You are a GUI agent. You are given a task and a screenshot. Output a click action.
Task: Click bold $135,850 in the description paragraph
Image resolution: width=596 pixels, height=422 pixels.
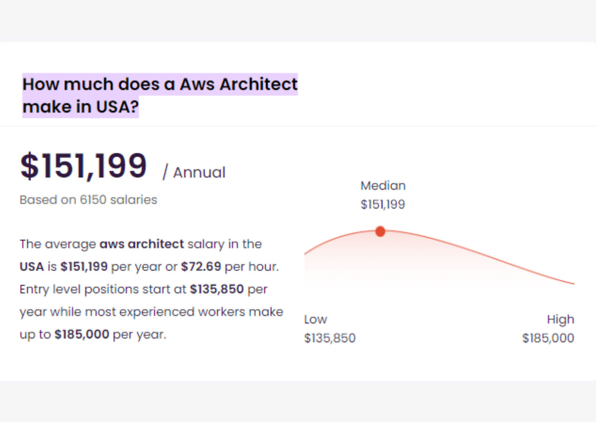[216, 289]
